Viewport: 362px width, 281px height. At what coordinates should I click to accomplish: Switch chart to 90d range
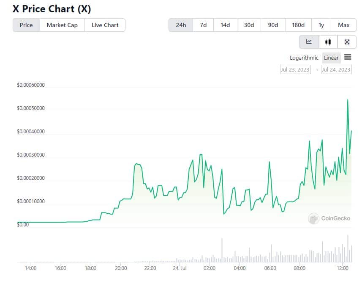pos(273,25)
